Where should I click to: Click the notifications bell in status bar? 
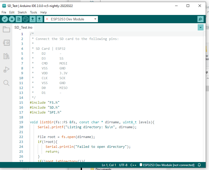[199, 165]
